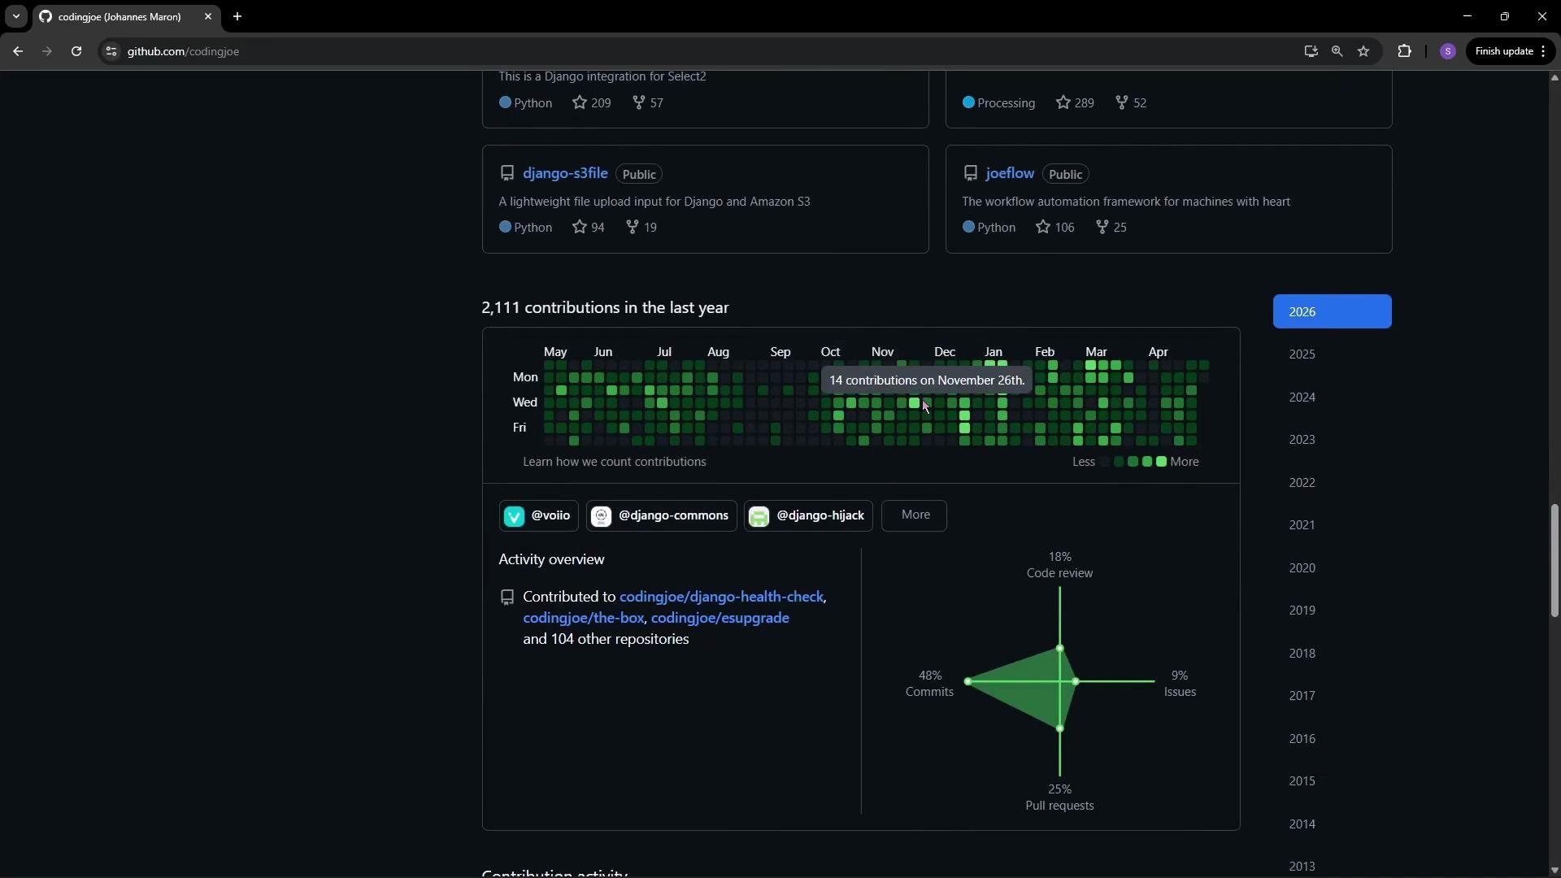
Task: Click the install app icon in address bar
Action: click(1311, 51)
